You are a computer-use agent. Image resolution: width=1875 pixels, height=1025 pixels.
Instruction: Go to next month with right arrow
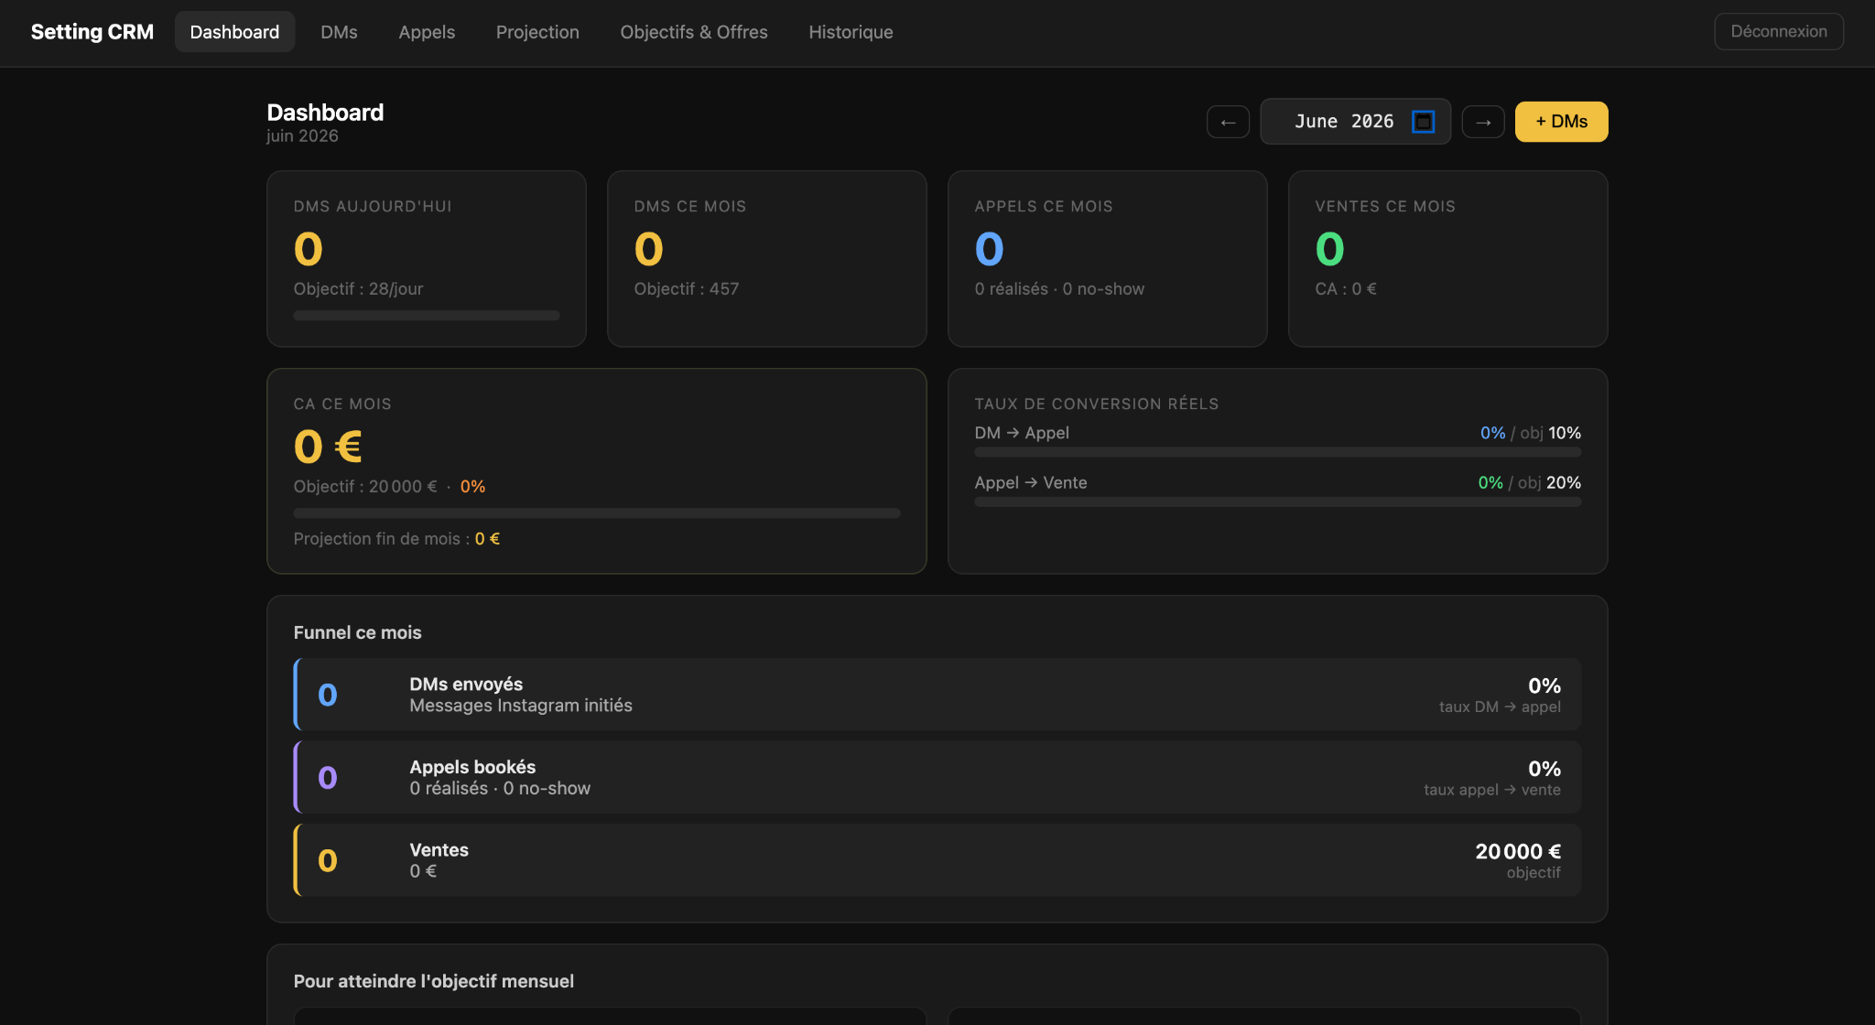tap(1483, 122)
